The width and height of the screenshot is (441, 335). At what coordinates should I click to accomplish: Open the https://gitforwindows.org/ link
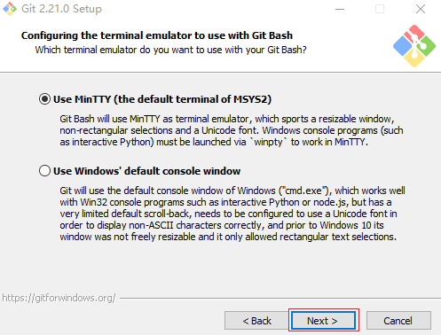click(59, 298)
